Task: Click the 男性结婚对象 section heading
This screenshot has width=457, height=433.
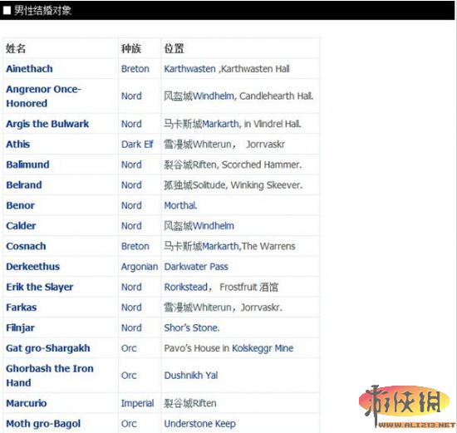Action: [x=42, y=11]
